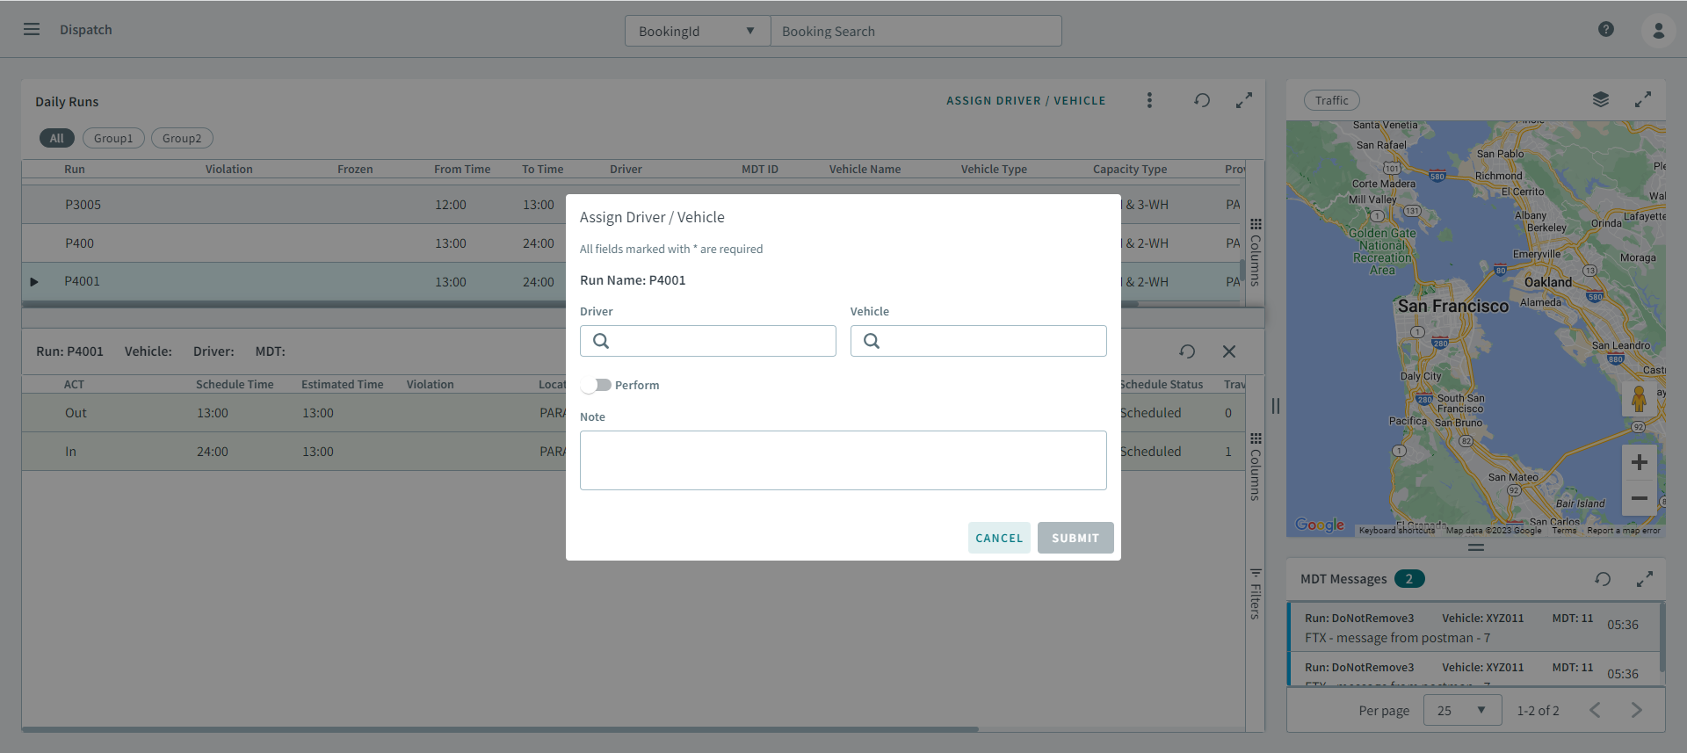The width and height of the screenshot is (1687, 753).
Task: Expand MDT Messages panel to fullscreen
Action: (1645, 579)
